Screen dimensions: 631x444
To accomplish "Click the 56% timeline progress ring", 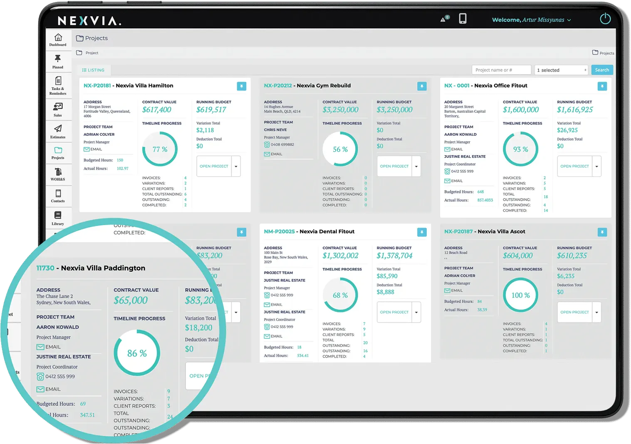I will (340, 149).
